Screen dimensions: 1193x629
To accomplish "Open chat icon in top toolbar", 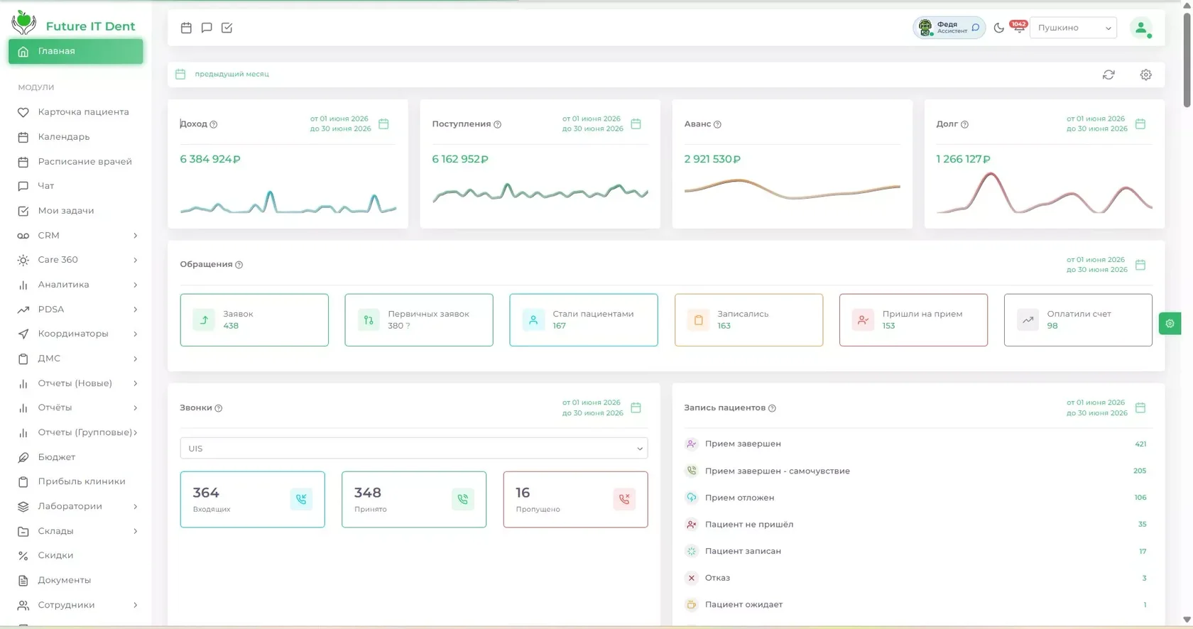I will pyautogui.click(x=207, y=28).
